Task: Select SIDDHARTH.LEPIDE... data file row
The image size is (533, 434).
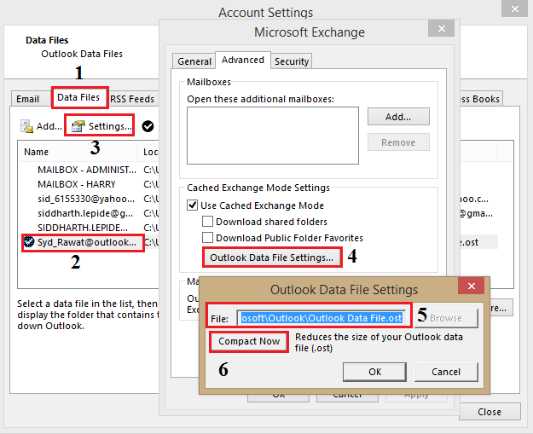Action: click(88, 228)
